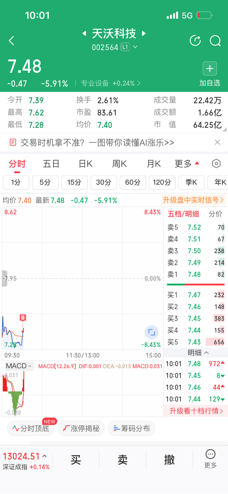Open the MACD indicator dropdown

[x=19, y=366]
